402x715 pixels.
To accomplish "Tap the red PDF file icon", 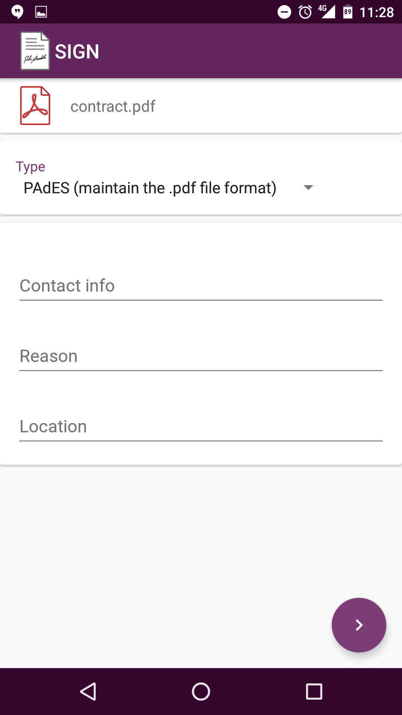I will 35,106.
